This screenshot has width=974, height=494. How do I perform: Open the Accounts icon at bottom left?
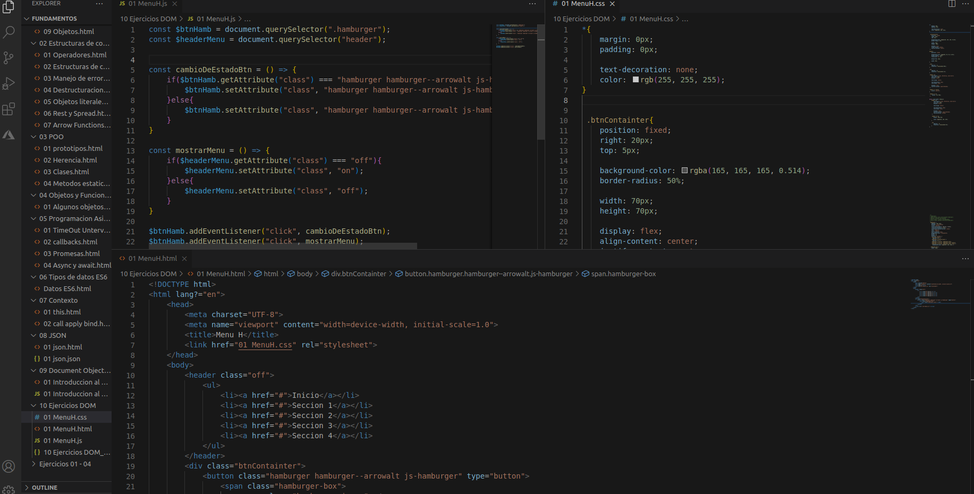[x=9, y=466]
